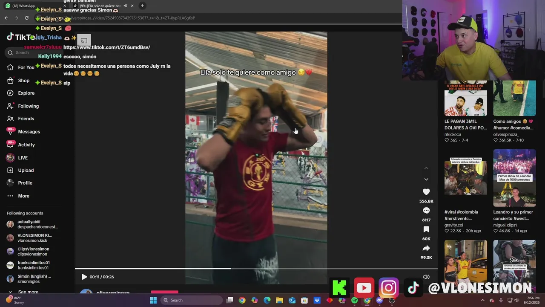Image resolution: width=545 pixels, height=307 pixels.
Task: Open the TikTok Shop page
Action: click(18, 81)
